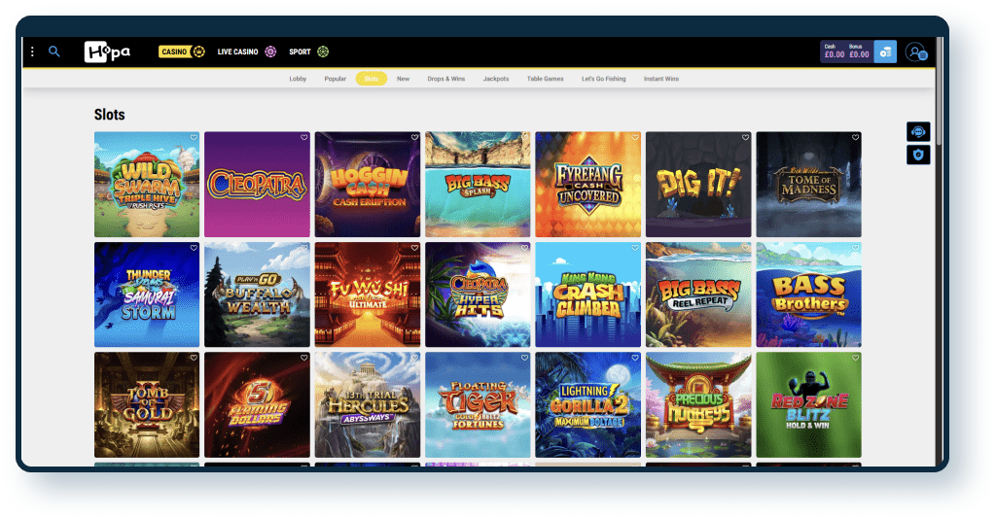
Task: Open the Table Games tab
Action: pyautogui.click(x=545, y=79)
